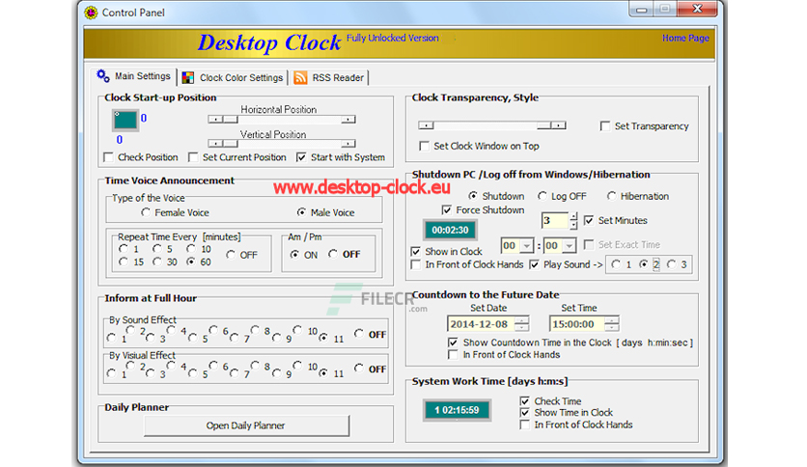Turn By Sound Effect OFF
The image size is (807, 467).
pos(359,334)
